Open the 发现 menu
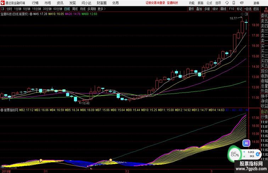Image resolution: width=268 pixels, height=173 pixels. click(x=72, y=3)
